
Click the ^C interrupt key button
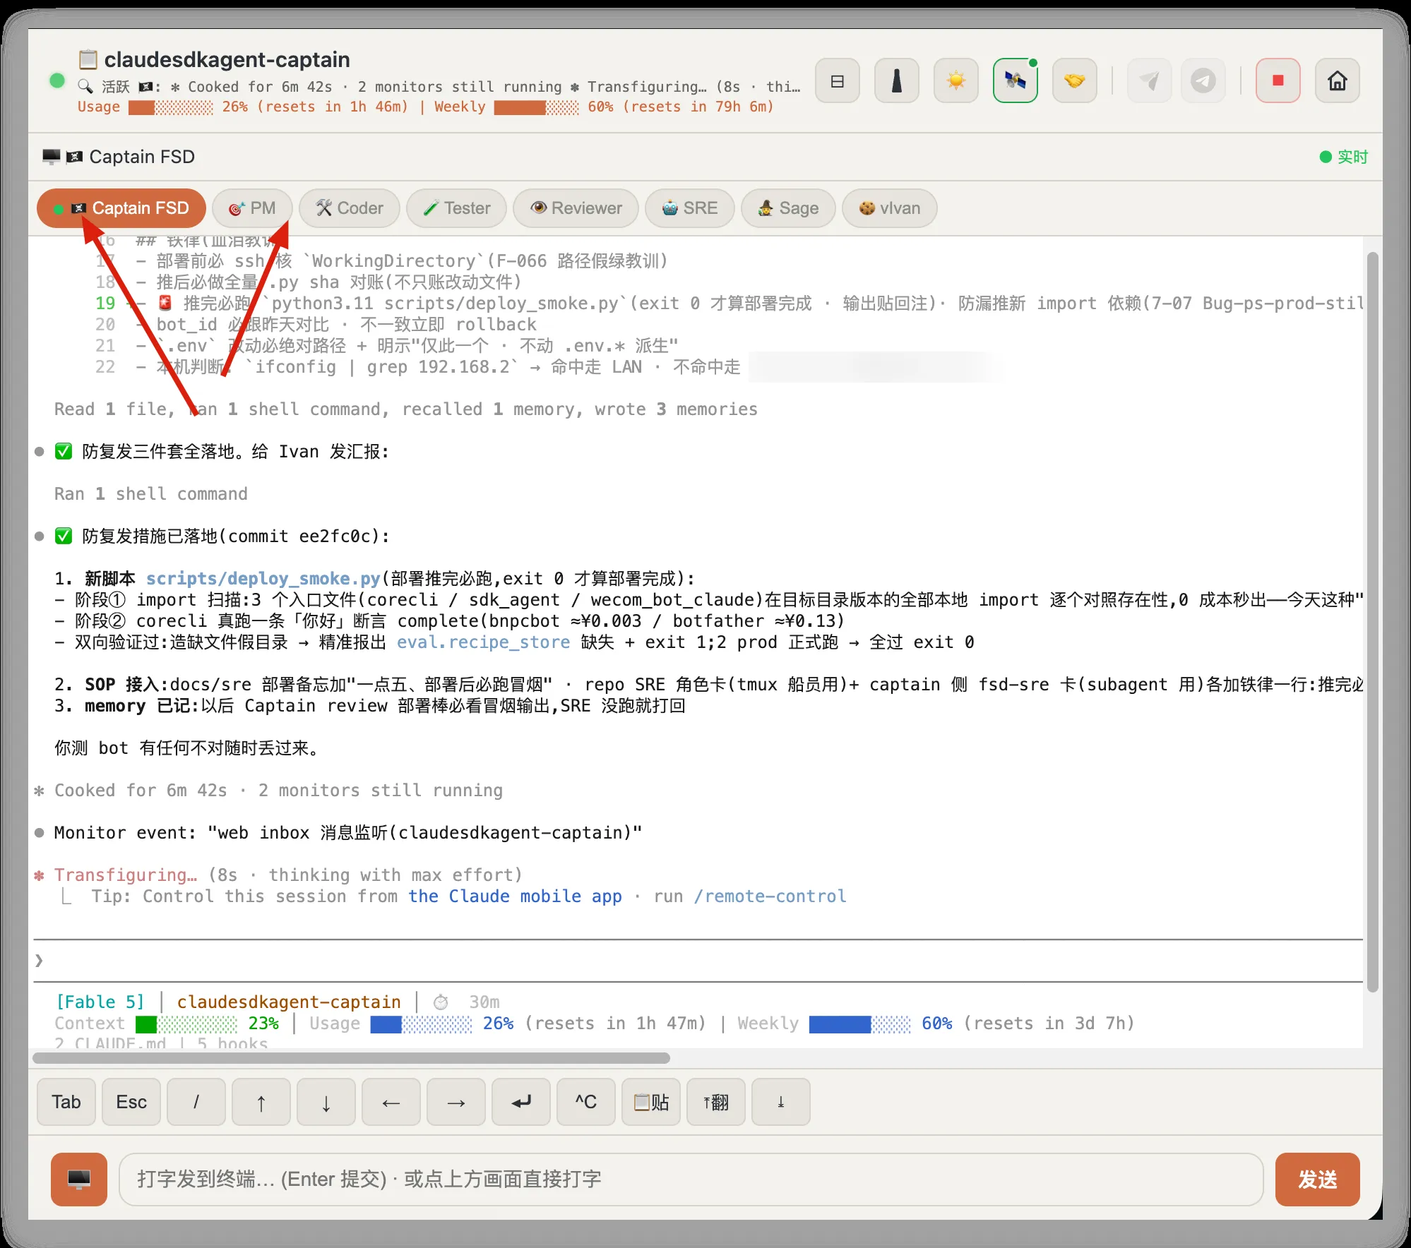pos(586,1102)
